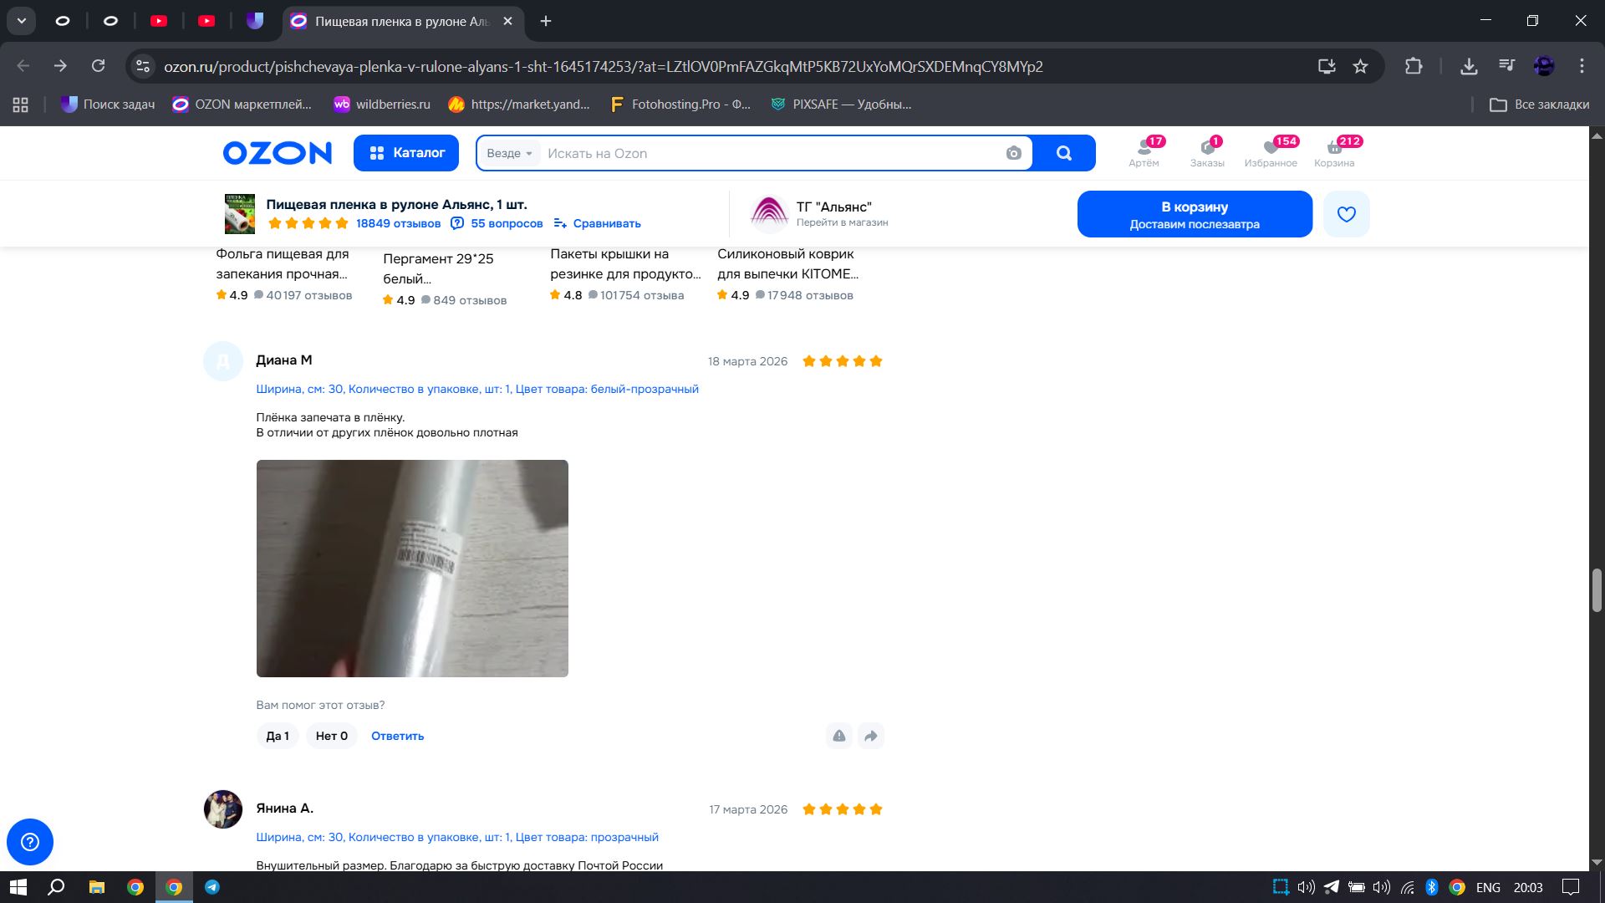Toggle Сравнивать for this product

[597, 223]
